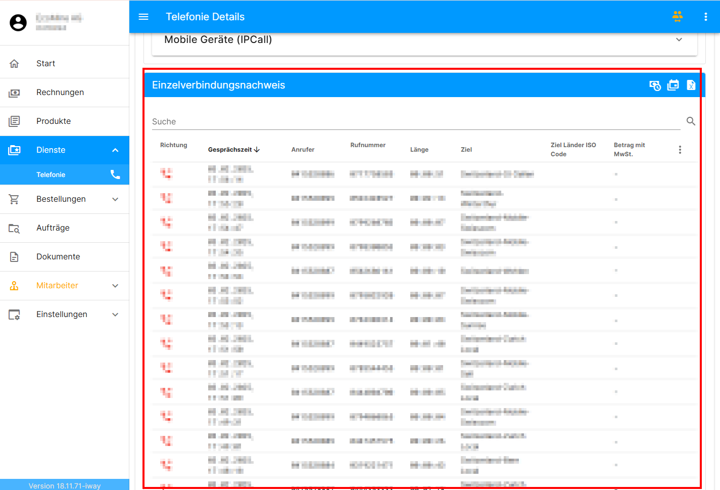720x490 pixels.
Task: Collapse the Dienste sidebar section
Action: 65,150
